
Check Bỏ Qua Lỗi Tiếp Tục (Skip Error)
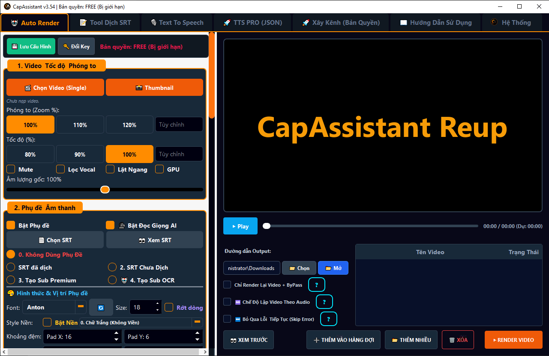(227, 319)
